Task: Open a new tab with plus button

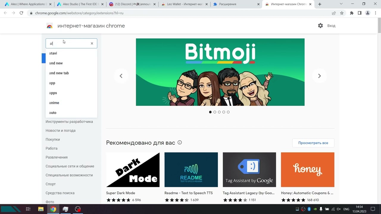Action: coord(320,4)
